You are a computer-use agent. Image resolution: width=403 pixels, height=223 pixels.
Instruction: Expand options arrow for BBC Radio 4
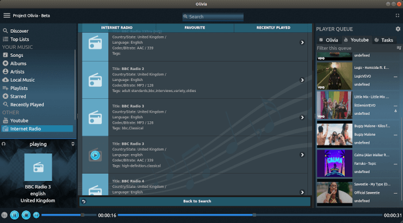[302, 192]
